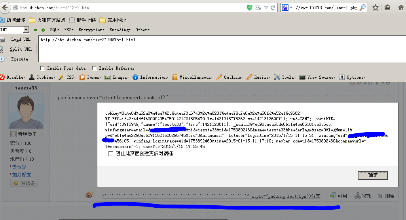The image size is (406, 220).
Task: Open Information menu in developer toolbar
Action: pyautogui.click(x=150, y=77)
